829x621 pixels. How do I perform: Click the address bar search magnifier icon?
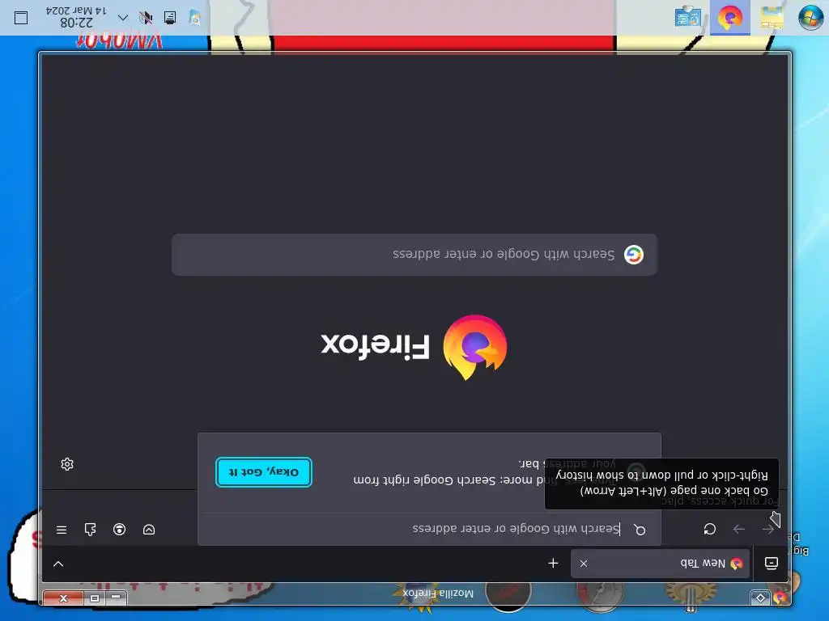tap(640, 530)
